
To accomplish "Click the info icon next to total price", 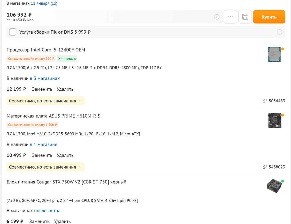I will pyautogui.click(x=217, y=17).
